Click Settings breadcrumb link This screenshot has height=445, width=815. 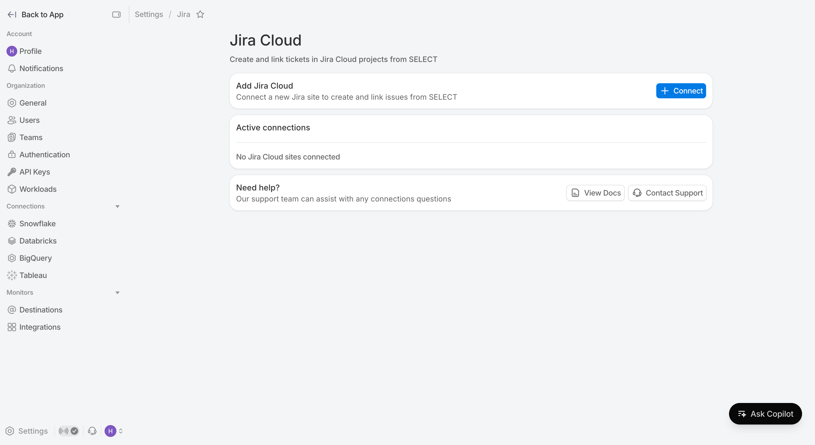pyautogui.click(x=149, y=15)
